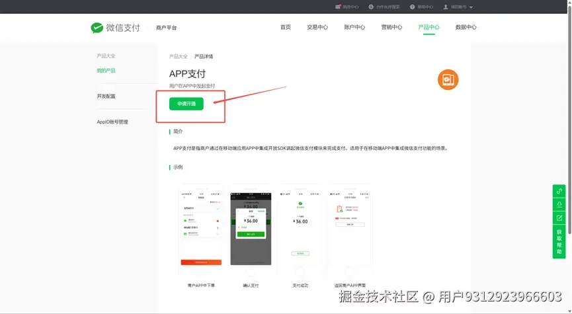Click the 获取帮助 help button
572x314 pixels.
tap(559, 242)
